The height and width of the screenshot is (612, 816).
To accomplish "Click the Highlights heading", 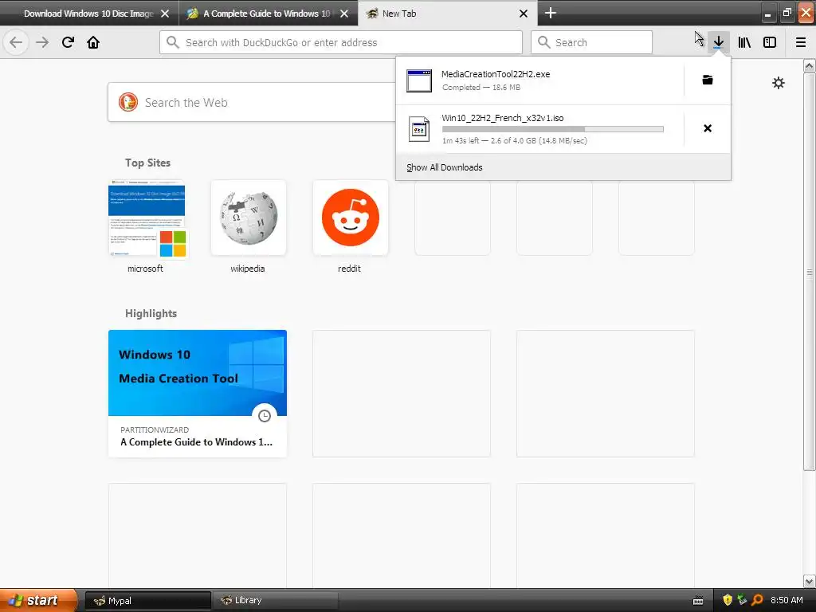I will click(151, 313).
